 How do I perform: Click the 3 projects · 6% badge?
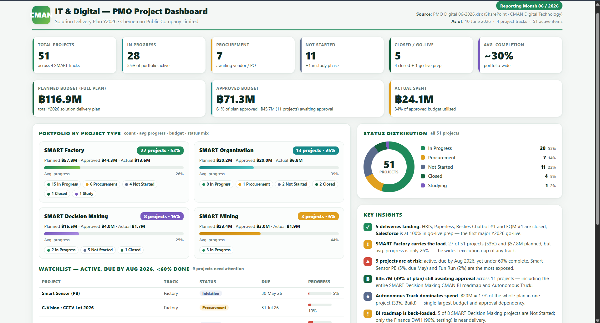318,217
